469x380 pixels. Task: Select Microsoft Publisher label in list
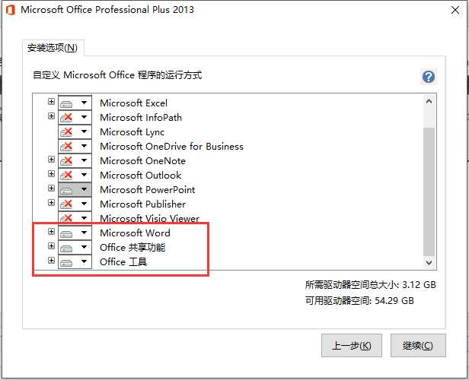click(x=142, y=204)
